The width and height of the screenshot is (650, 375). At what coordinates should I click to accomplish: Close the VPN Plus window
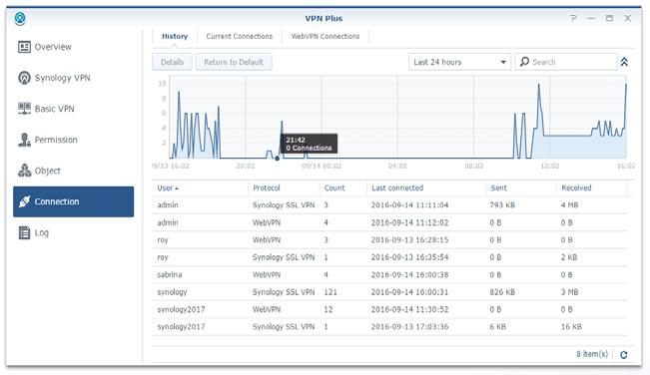(x=628, y=18)
